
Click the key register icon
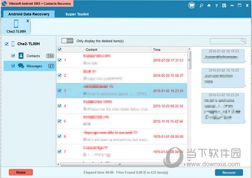pos(201,6)
